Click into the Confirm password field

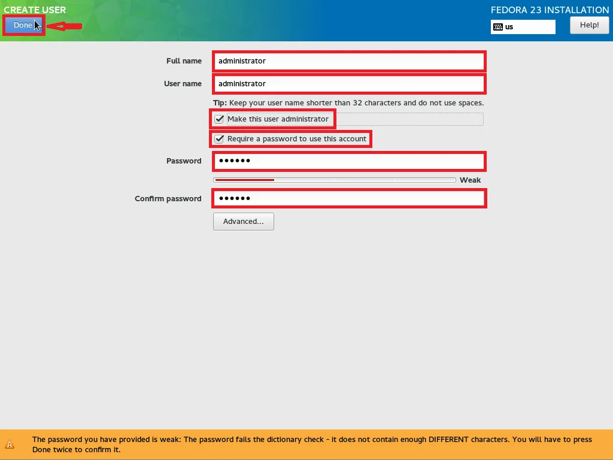coord(349,198)
